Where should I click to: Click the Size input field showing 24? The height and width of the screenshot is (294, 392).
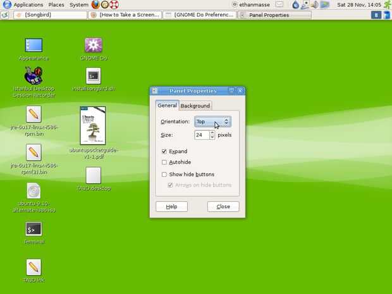pyautogui.click(x=202, y=135)
